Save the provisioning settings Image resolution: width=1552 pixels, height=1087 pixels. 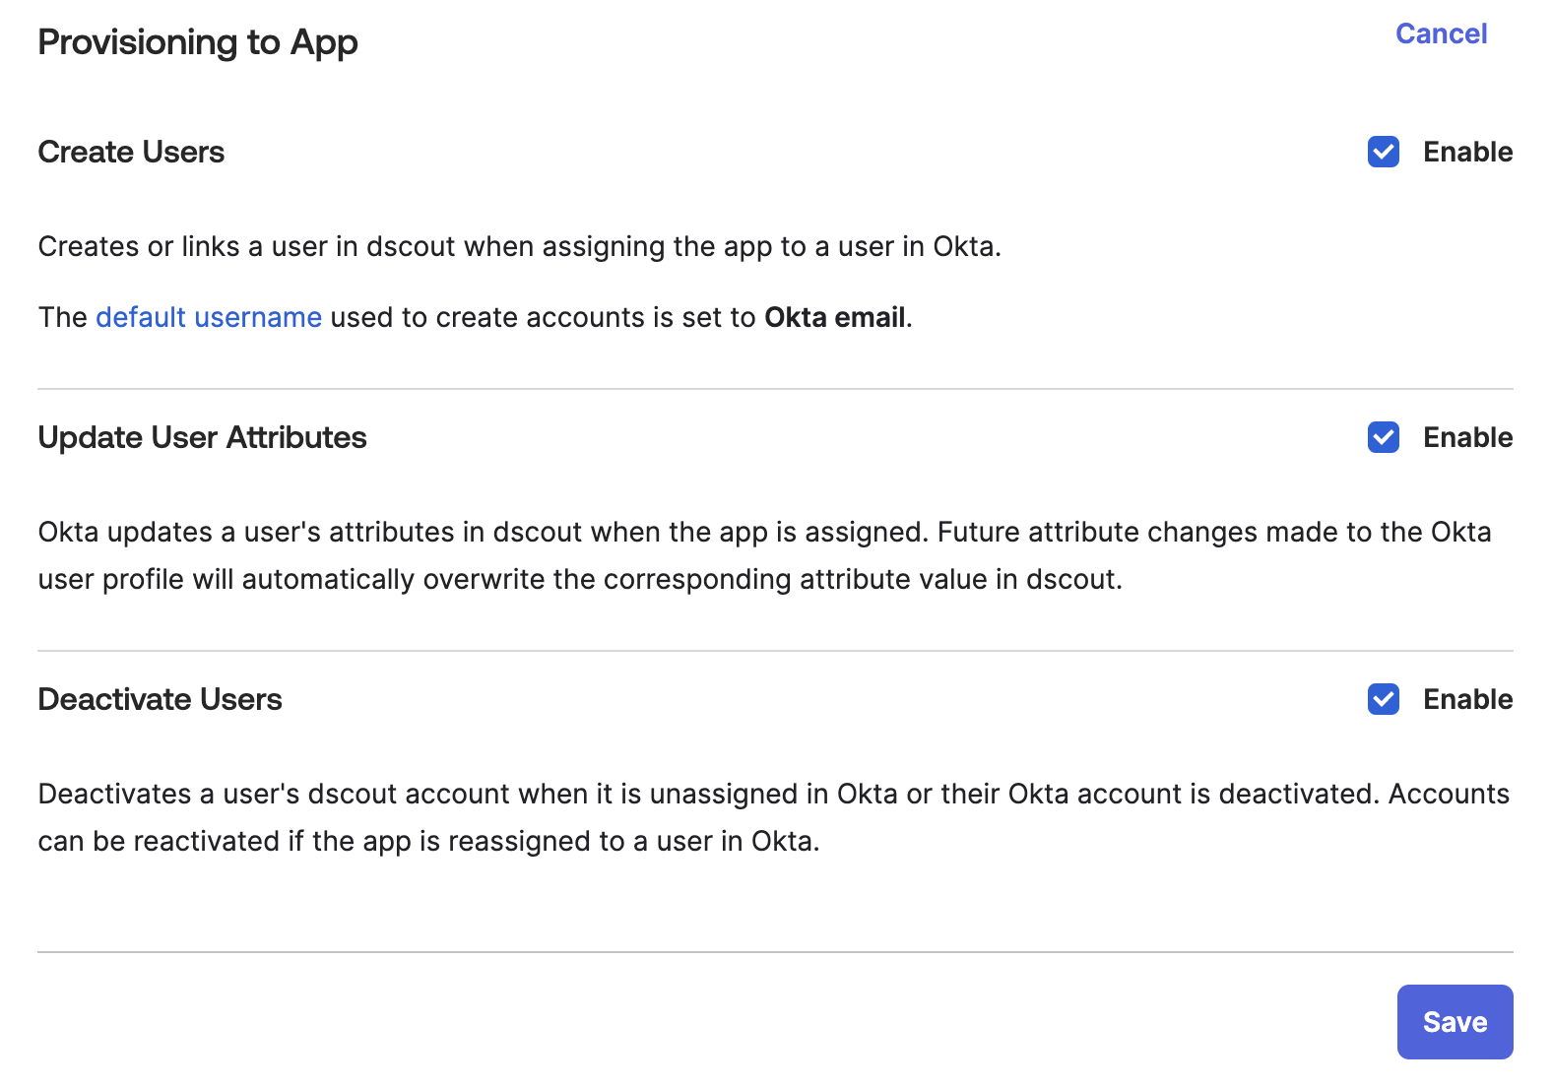pos(1455,1022)
